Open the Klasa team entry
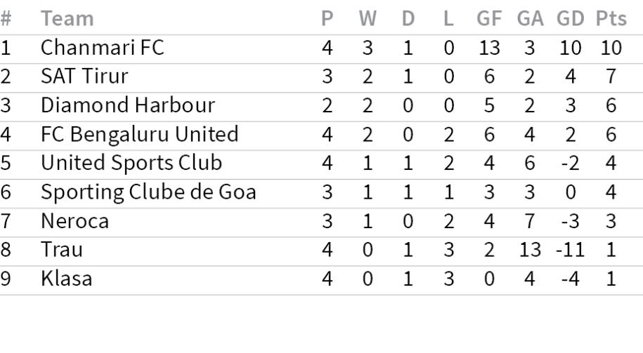The height and width of the screenshot is (353, 643). (67, 279)
